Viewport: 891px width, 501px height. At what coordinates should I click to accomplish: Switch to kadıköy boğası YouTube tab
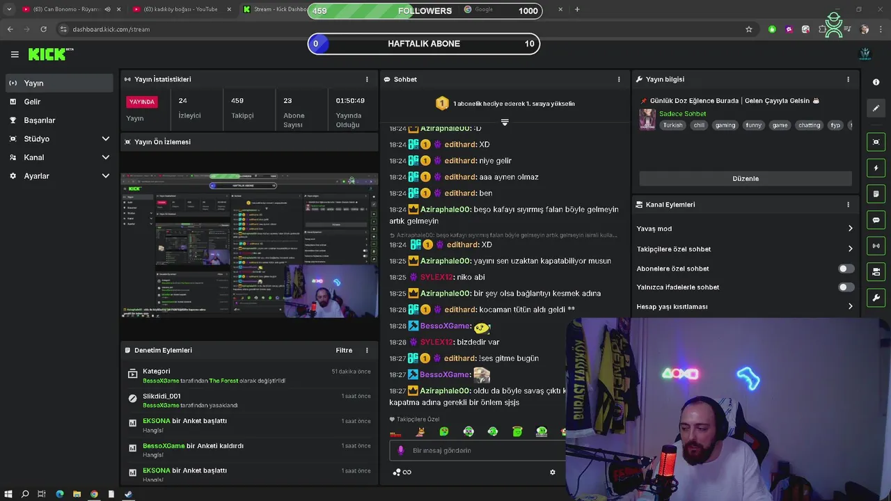pyautogui.click(x=181, y=9)
